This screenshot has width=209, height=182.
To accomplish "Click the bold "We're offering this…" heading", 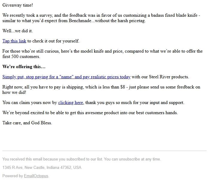I will (24, 66).
